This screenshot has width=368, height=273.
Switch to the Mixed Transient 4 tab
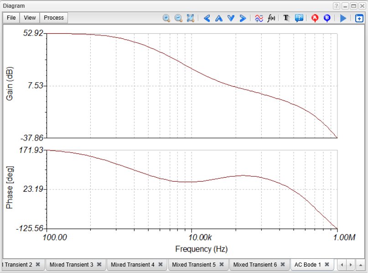[x=133, y=264]
